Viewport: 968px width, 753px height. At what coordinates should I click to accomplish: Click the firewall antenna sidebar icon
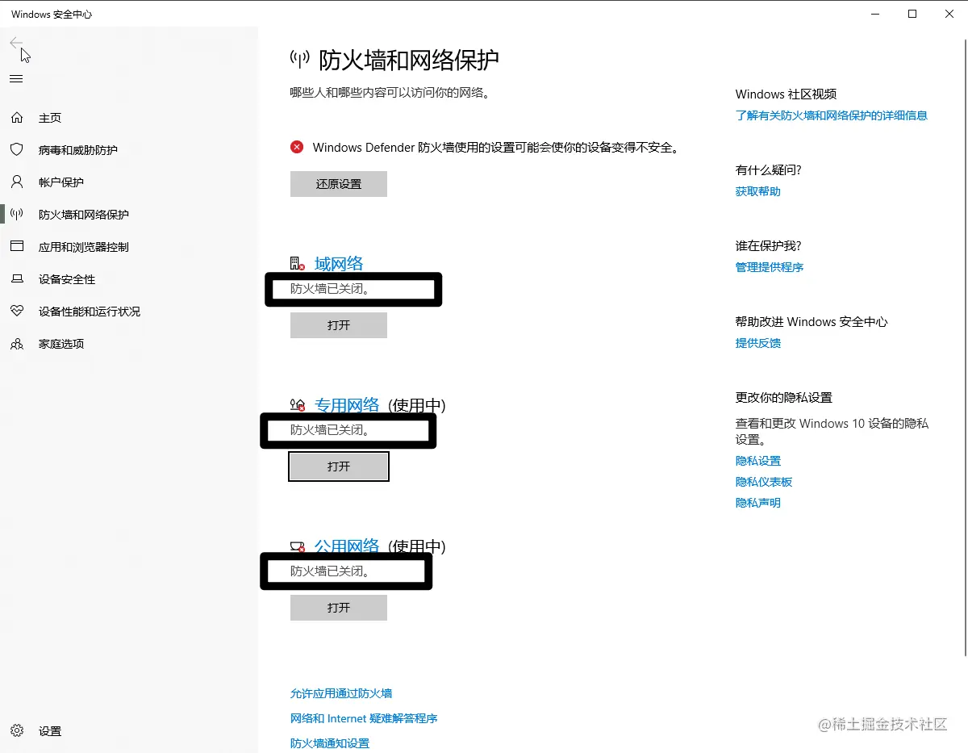(x=17, y=215)
